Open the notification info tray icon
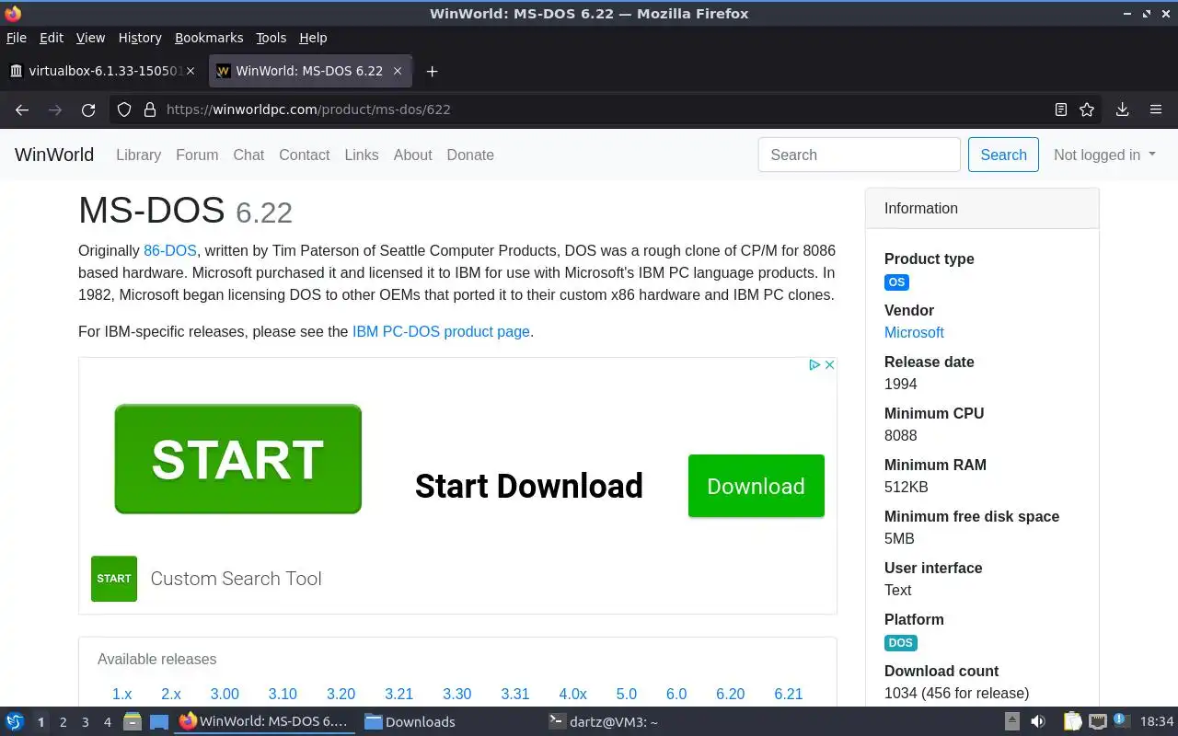1178x736 pixels. (x=1121, y=721)
